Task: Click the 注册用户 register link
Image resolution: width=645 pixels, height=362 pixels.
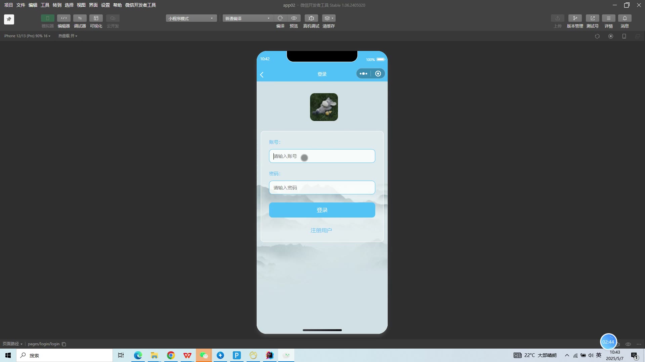Action: 321,230
